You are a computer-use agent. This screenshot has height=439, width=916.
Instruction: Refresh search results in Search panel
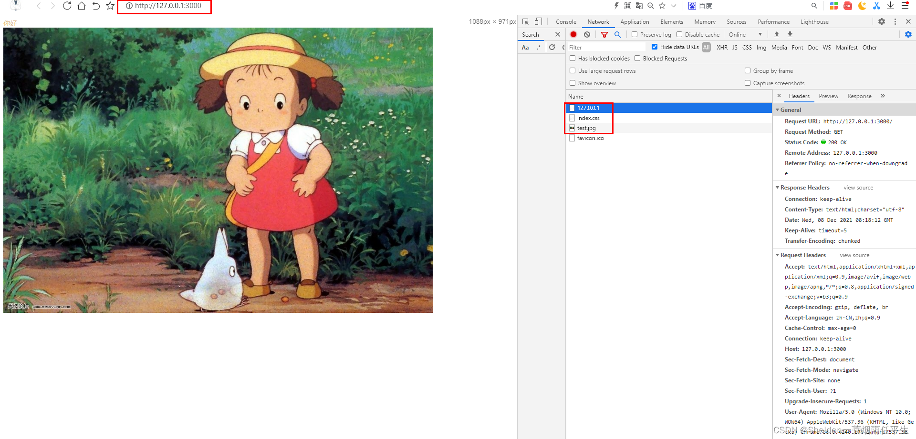coord(552,47)
